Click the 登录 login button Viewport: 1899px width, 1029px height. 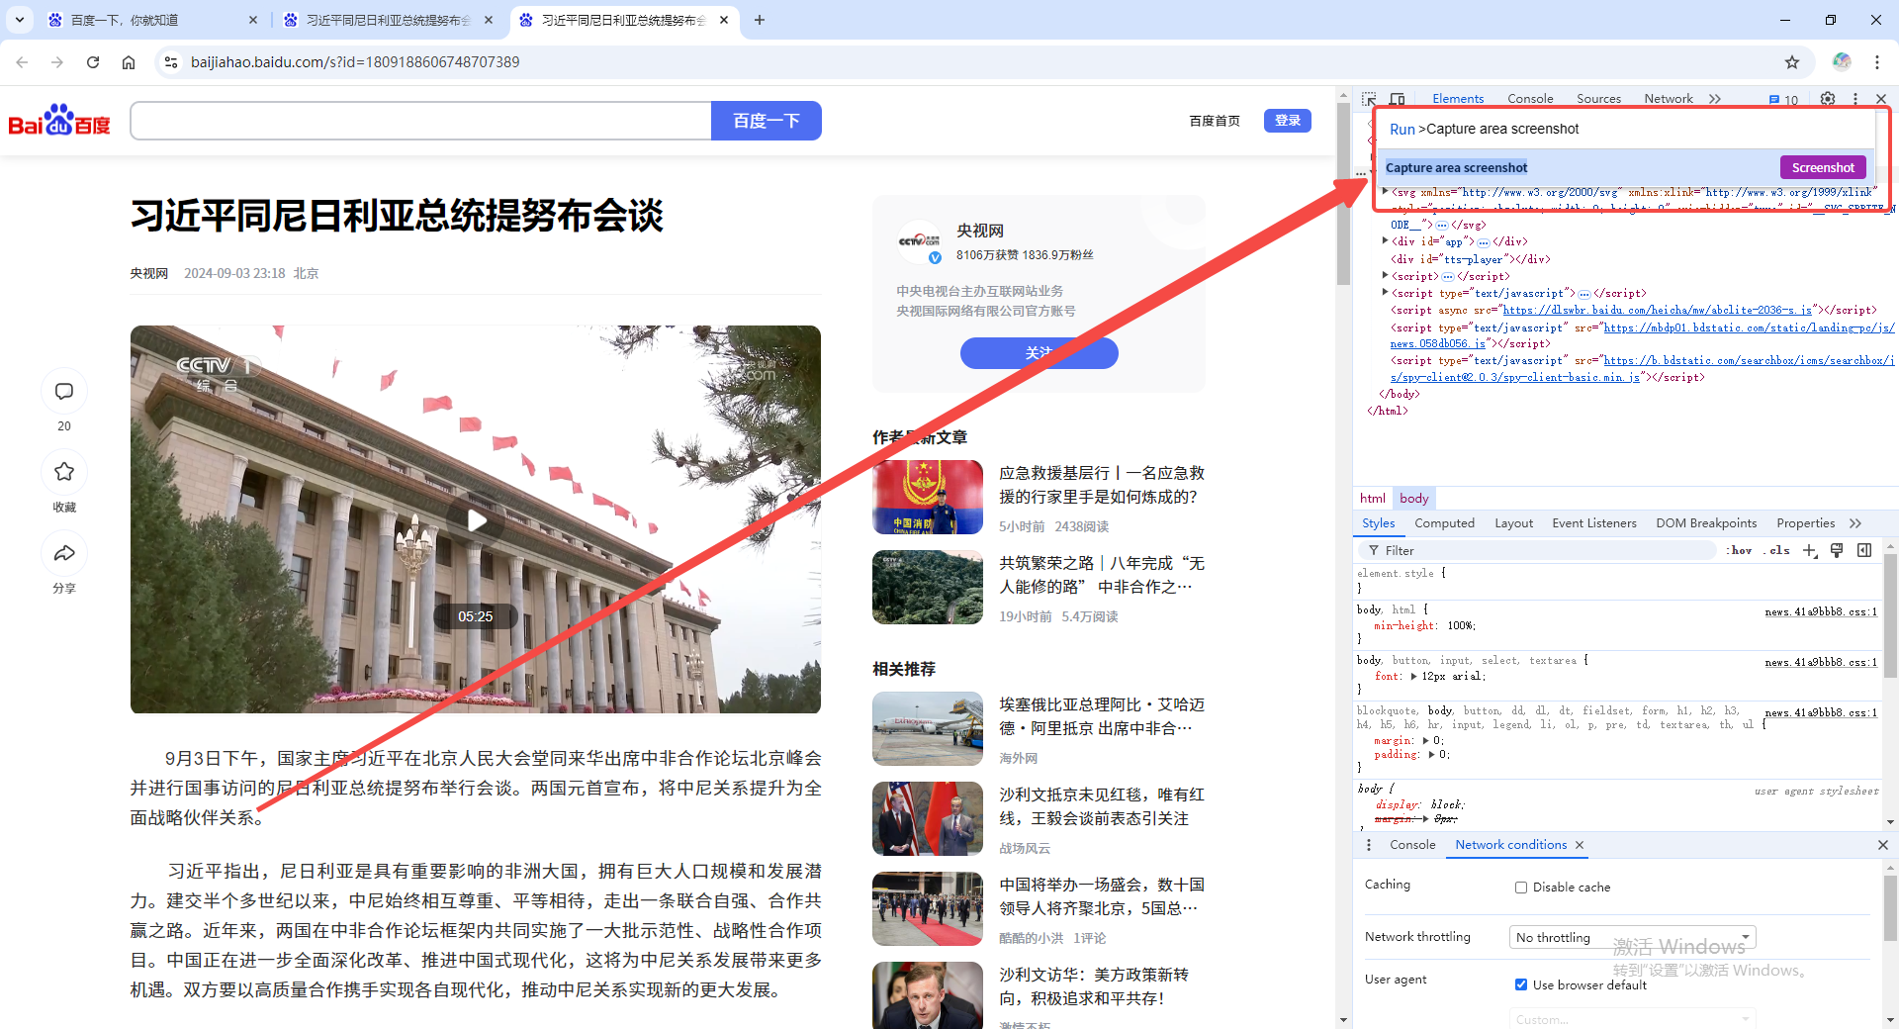[1288, 121]
